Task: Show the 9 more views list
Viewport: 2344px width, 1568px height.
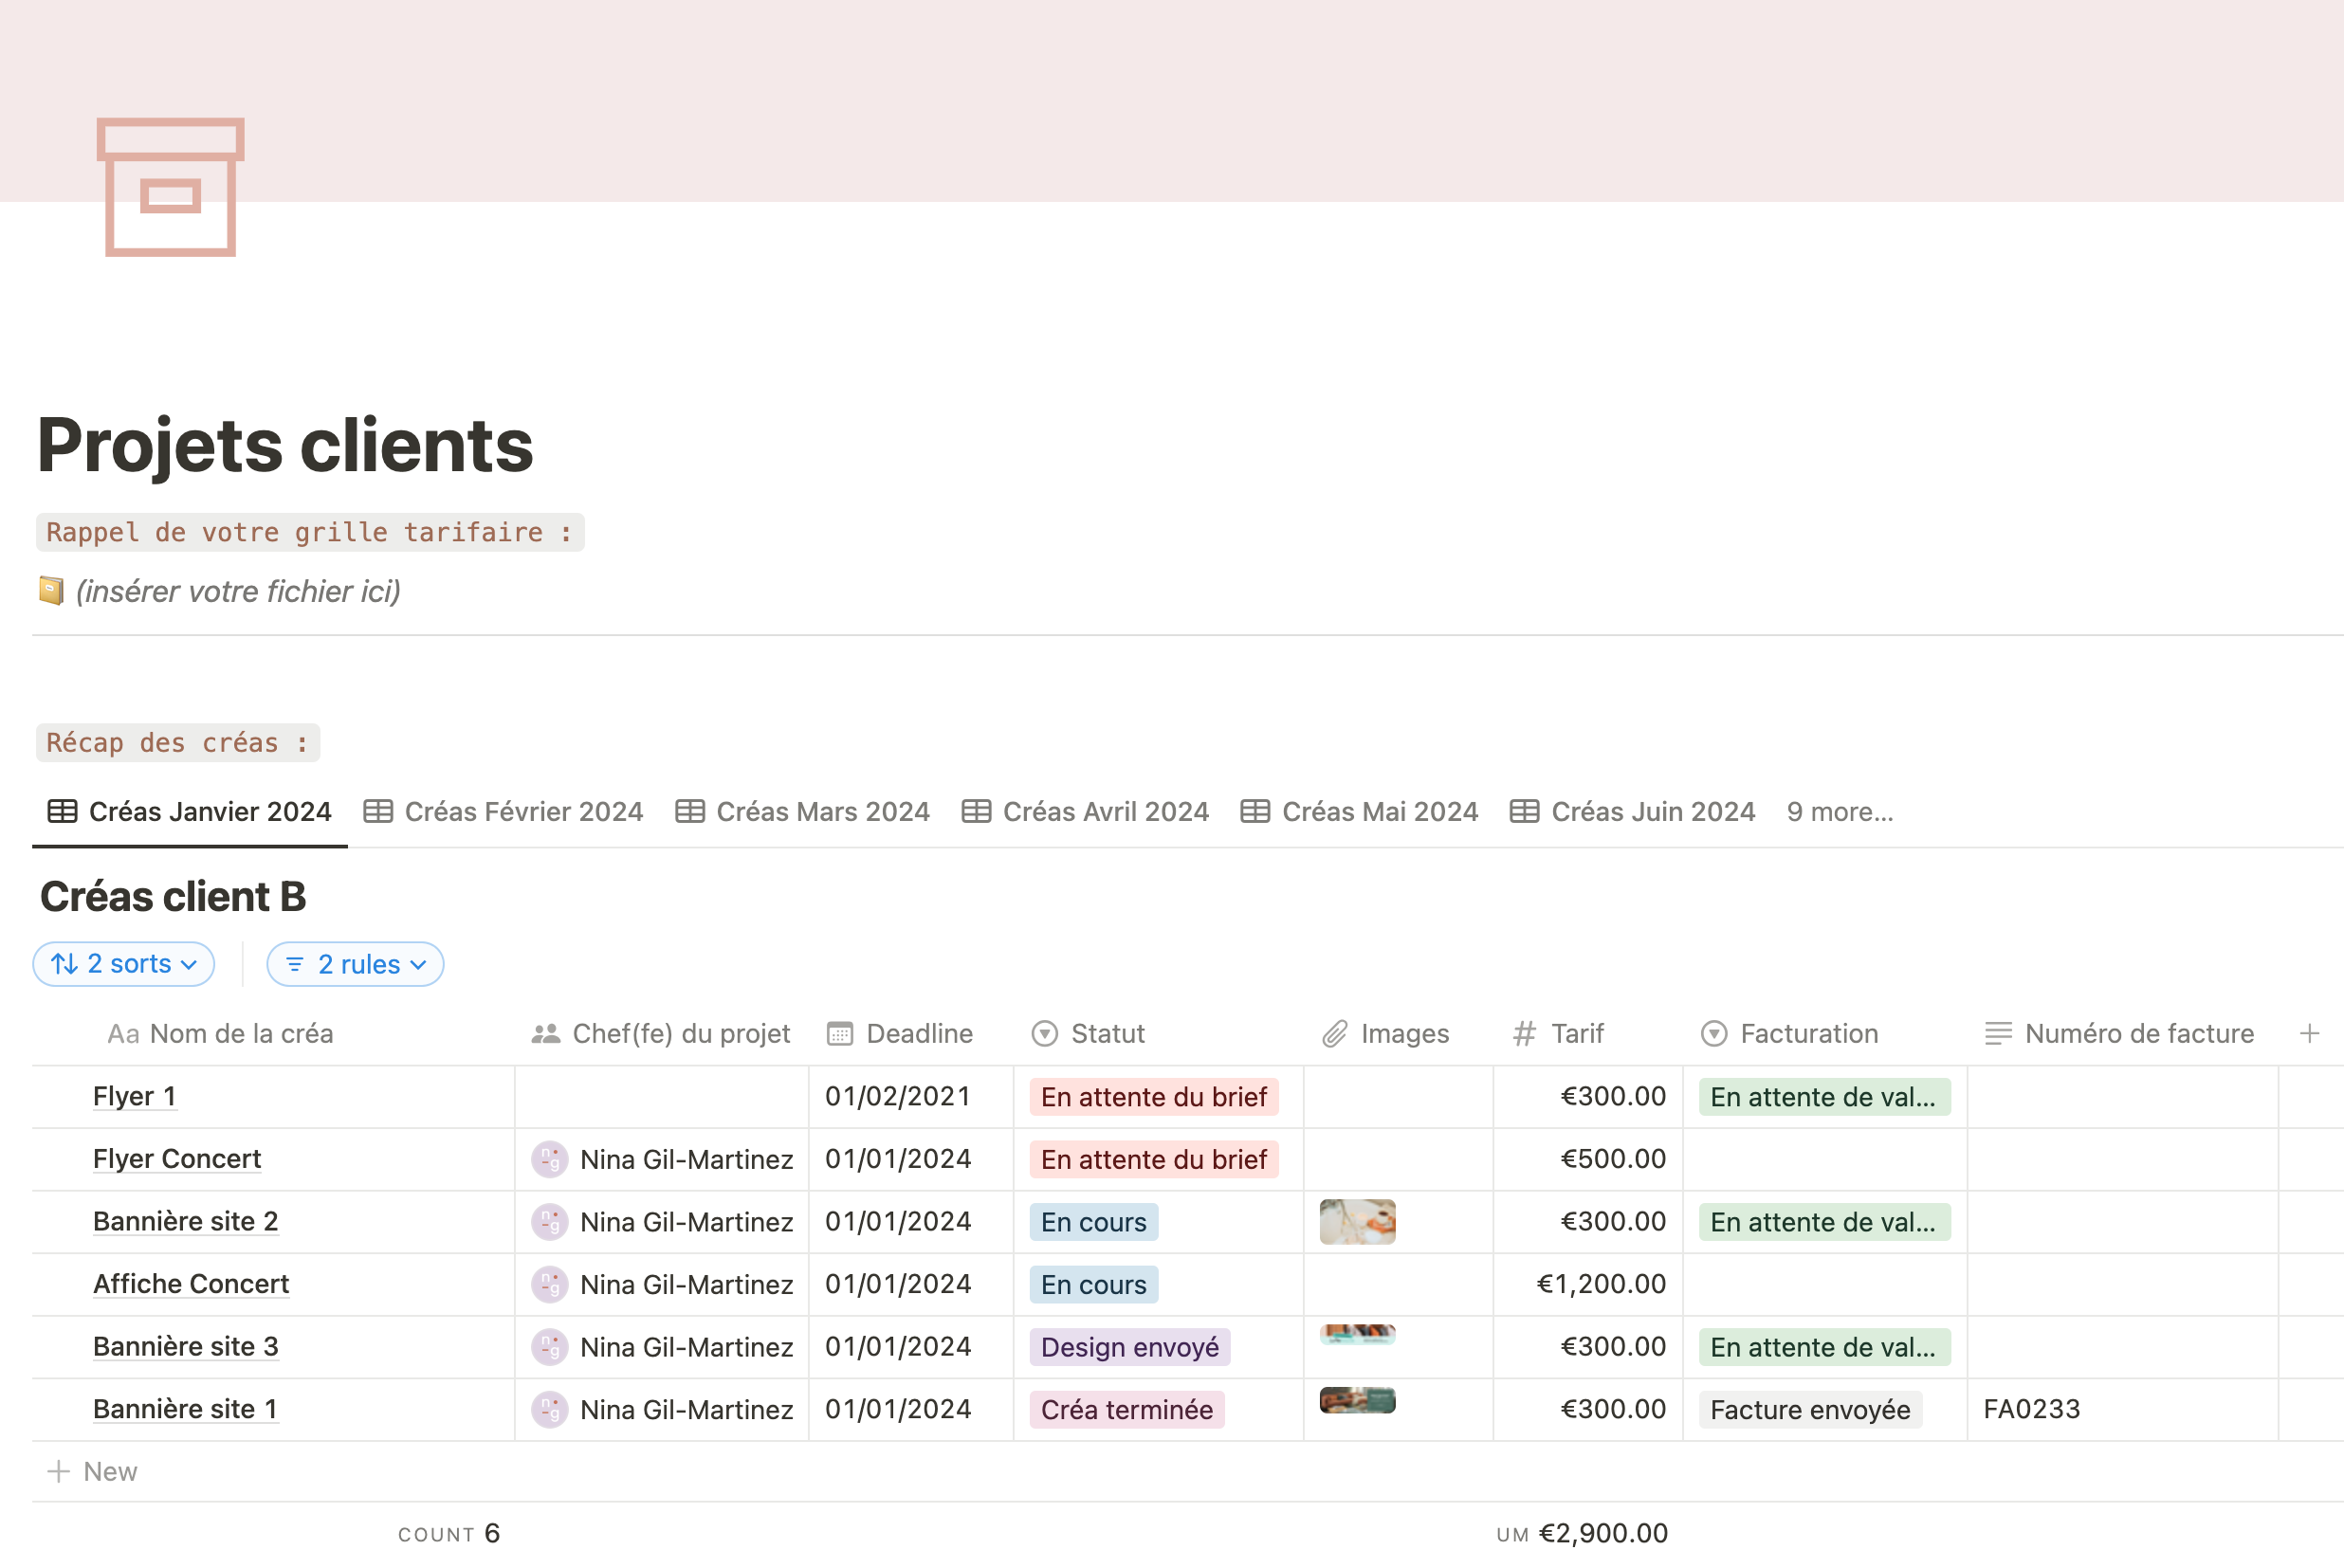Action: (1839, 811)
